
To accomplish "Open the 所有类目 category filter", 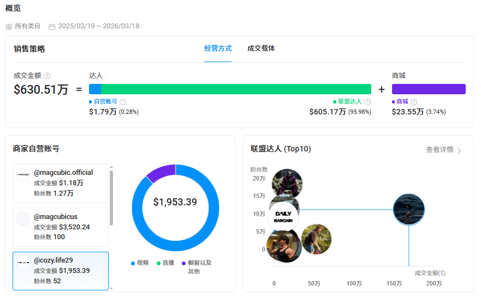I will (x=27, y=26).
